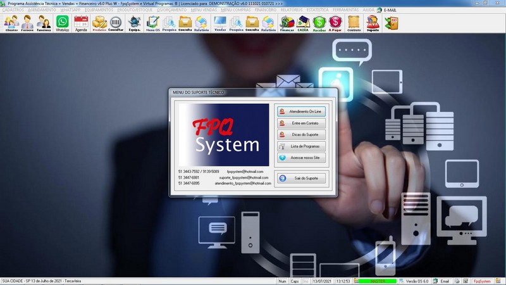The image size is (506, 285).
Task: Open the AGENDAMENTO menu
Action: [x=42, y=10]
